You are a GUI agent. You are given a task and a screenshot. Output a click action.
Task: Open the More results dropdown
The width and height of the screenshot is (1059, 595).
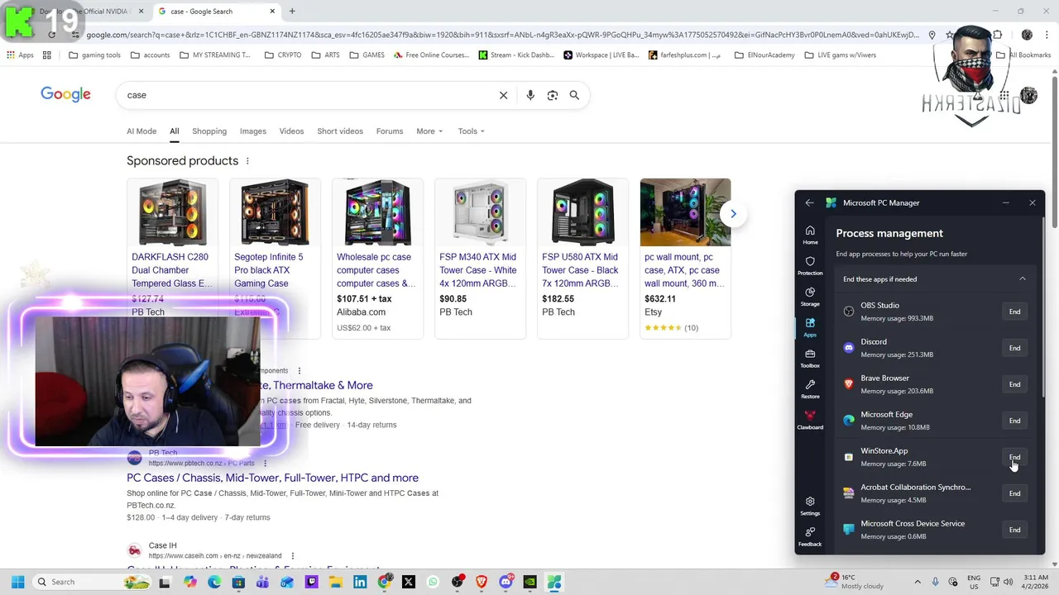click(429, 131)
